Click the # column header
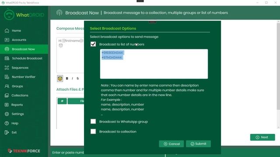Viewport: 280px width, 157px height. (x=62, y=101)
